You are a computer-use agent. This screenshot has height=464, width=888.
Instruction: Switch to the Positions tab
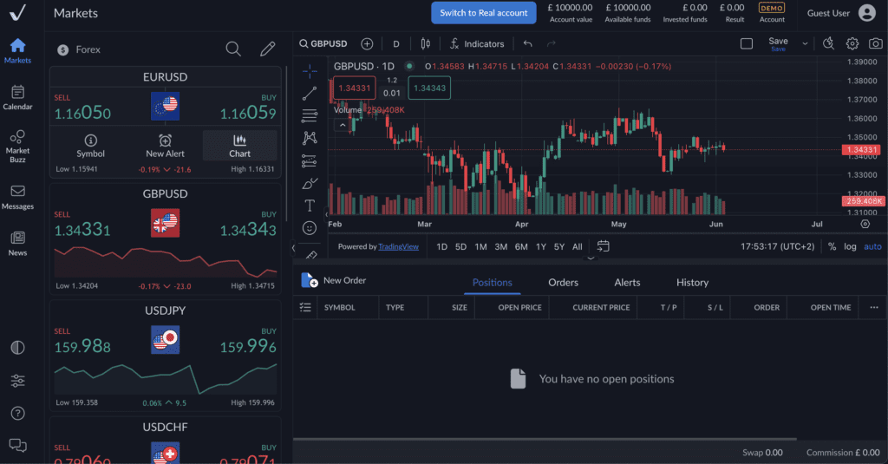tap(493, 282)
